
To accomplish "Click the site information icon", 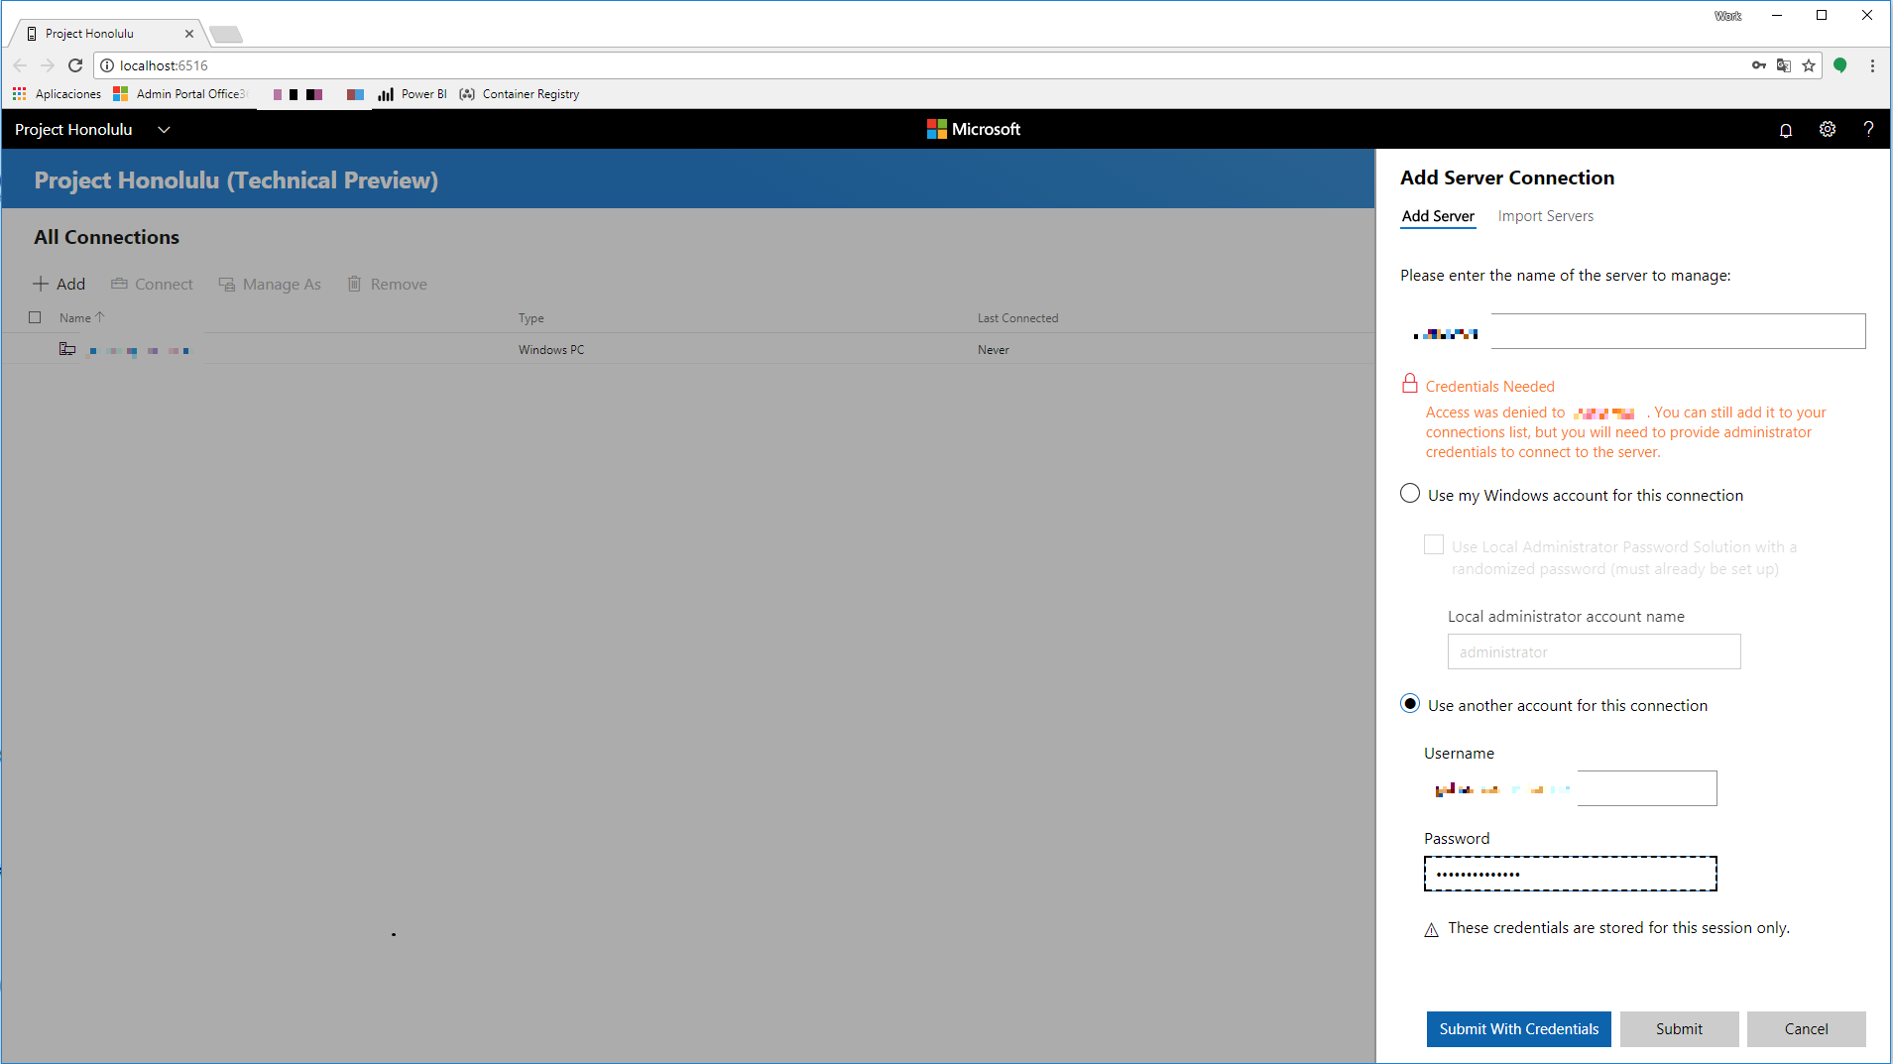I will click(x=107, y=65).
